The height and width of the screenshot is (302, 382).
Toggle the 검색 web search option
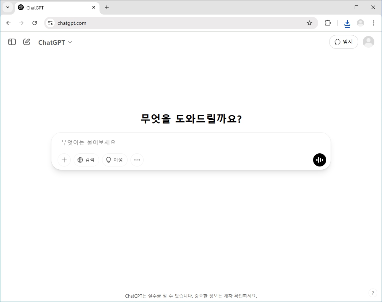pyautogui.click(x=86, y=160)
